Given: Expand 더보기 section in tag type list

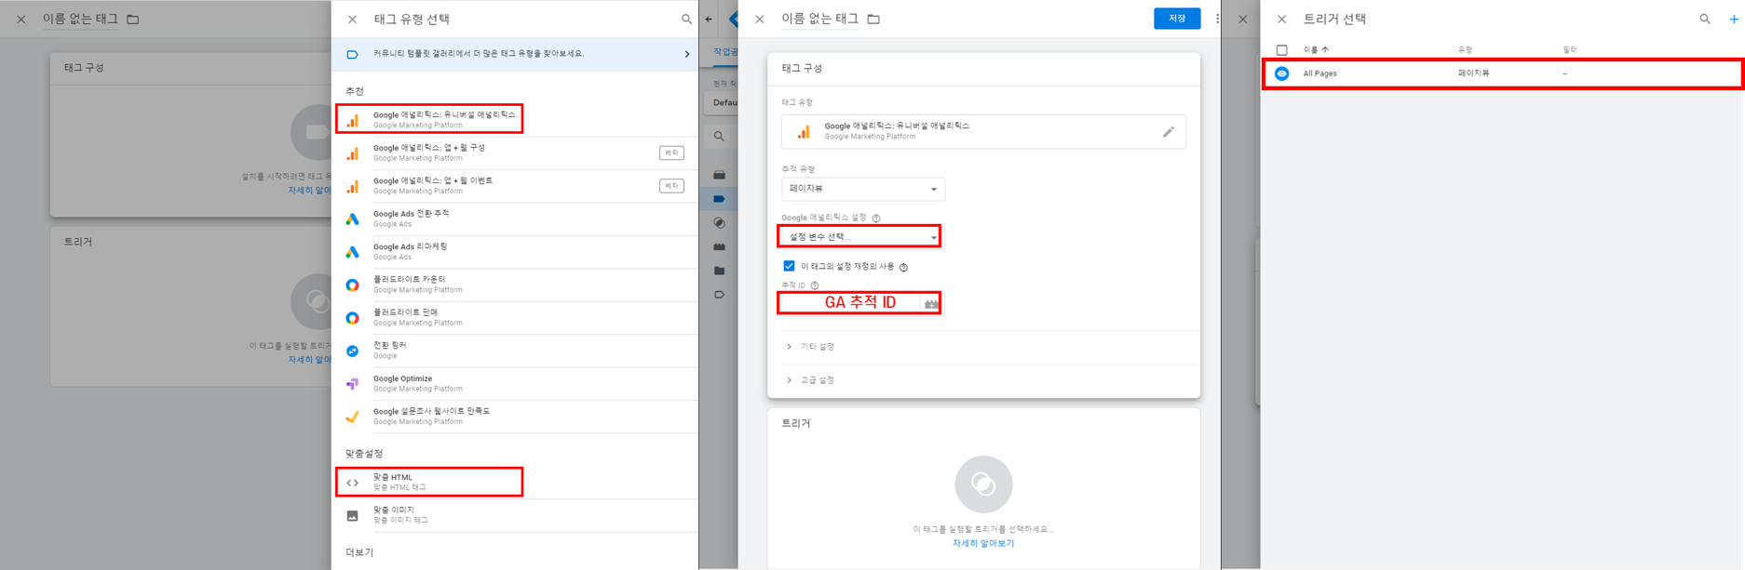Looking at the screenshot, I should [359, 552].
